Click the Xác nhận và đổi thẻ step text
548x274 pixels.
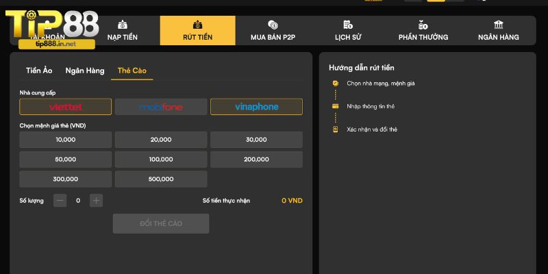click(x=372, y=129)
